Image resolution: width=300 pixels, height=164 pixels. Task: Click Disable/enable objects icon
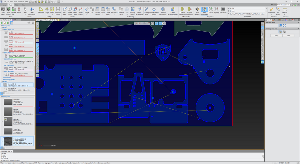click(x=154, y=9)
